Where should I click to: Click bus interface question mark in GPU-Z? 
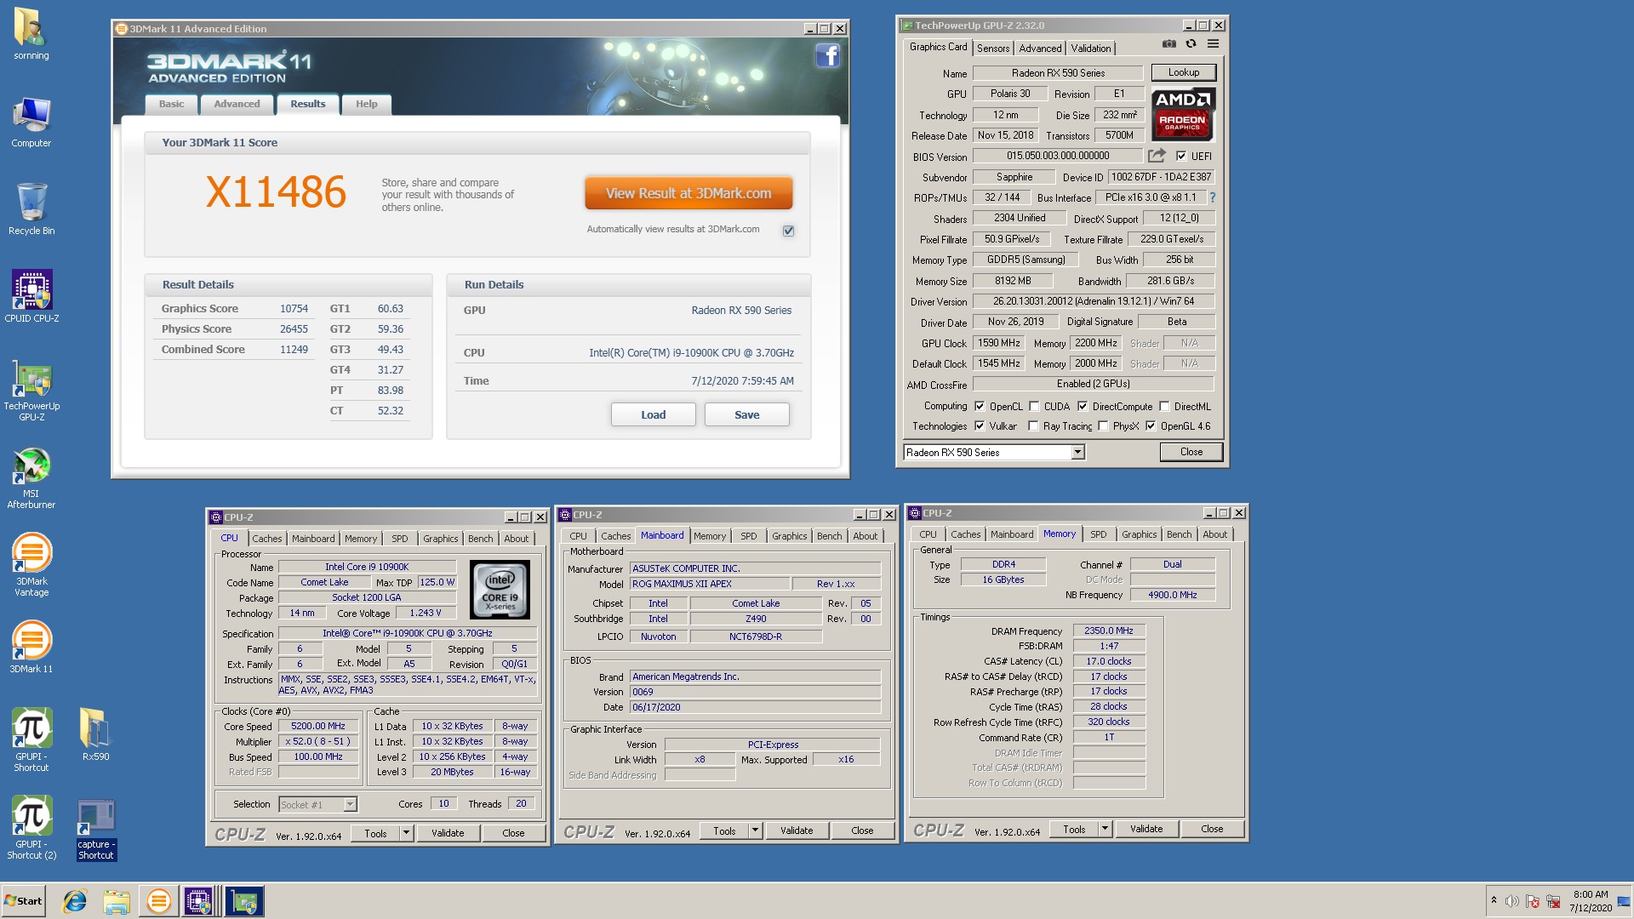1213,197
